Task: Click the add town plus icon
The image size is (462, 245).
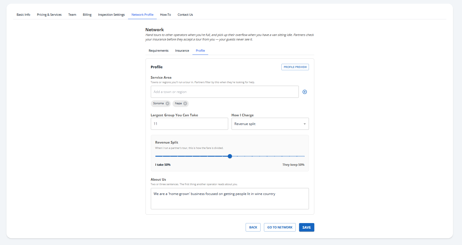Action: click(x=304, y=92)
